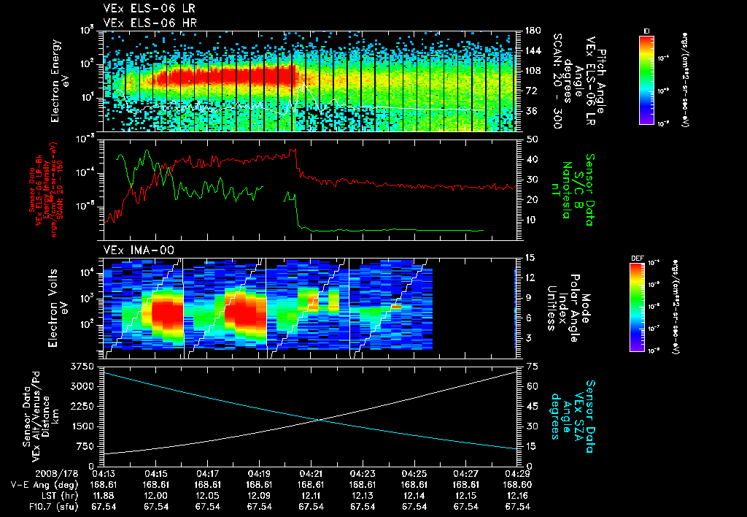Click the 04:21 time tick label
This screenshot has width=747, height=517.
311,474
